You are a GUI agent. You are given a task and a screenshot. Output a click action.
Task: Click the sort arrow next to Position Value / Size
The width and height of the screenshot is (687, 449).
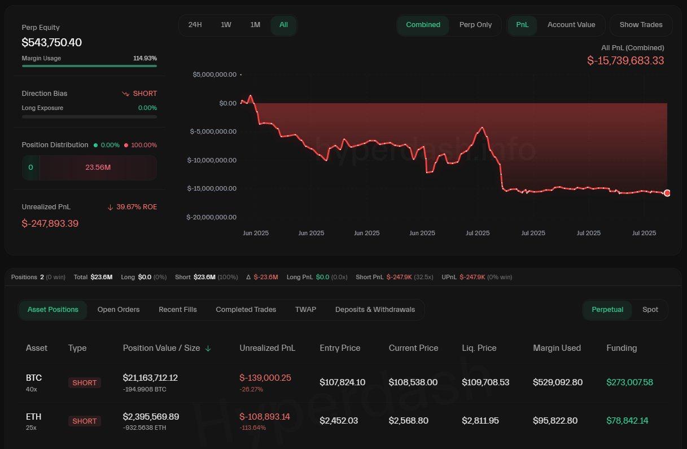[208, 349]
